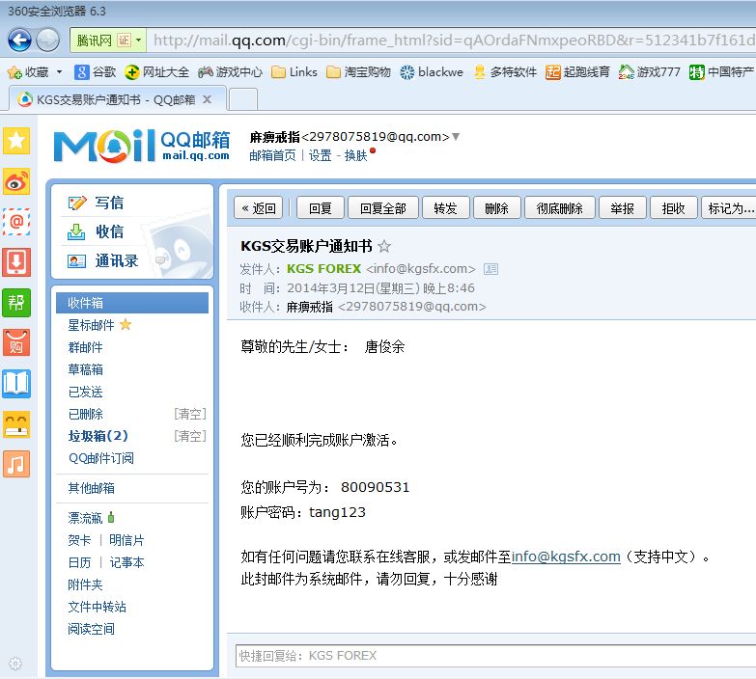Click the 快捷回复给 KGS FOREX reply field

click(x=495, y=656)
